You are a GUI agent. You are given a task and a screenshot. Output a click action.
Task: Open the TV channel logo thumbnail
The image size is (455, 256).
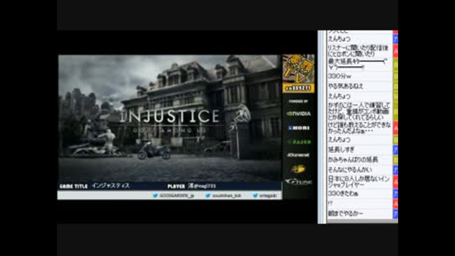298,70
